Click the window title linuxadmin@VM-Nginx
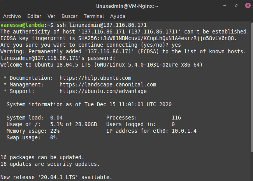Screen dimensions: 253x181 [127, 6]
